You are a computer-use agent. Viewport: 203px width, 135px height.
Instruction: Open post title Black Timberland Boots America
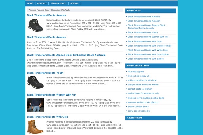click(x=46, y=15)
